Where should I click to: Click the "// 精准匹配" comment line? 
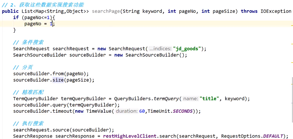pos(28,92)
